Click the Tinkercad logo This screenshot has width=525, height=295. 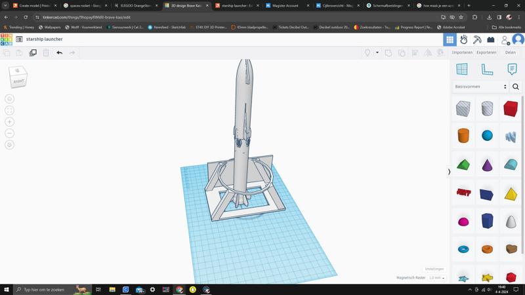(7, 39)
